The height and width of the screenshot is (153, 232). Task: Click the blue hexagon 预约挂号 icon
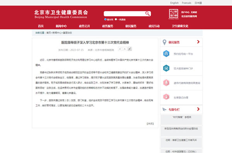point(166,54)
